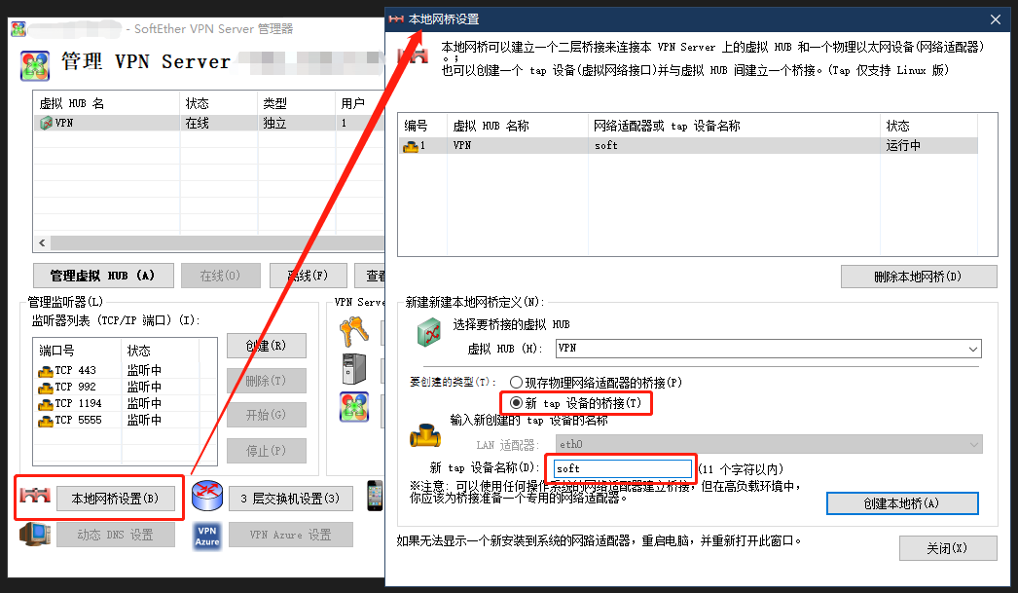This screenshot has width=1018, height=593.
Task: Click the router icon beside 3 层交换机设置
Action: click(207, 499)
